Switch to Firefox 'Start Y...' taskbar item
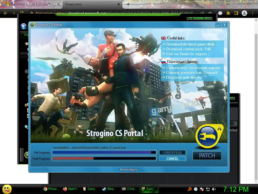 click(71, 189)
